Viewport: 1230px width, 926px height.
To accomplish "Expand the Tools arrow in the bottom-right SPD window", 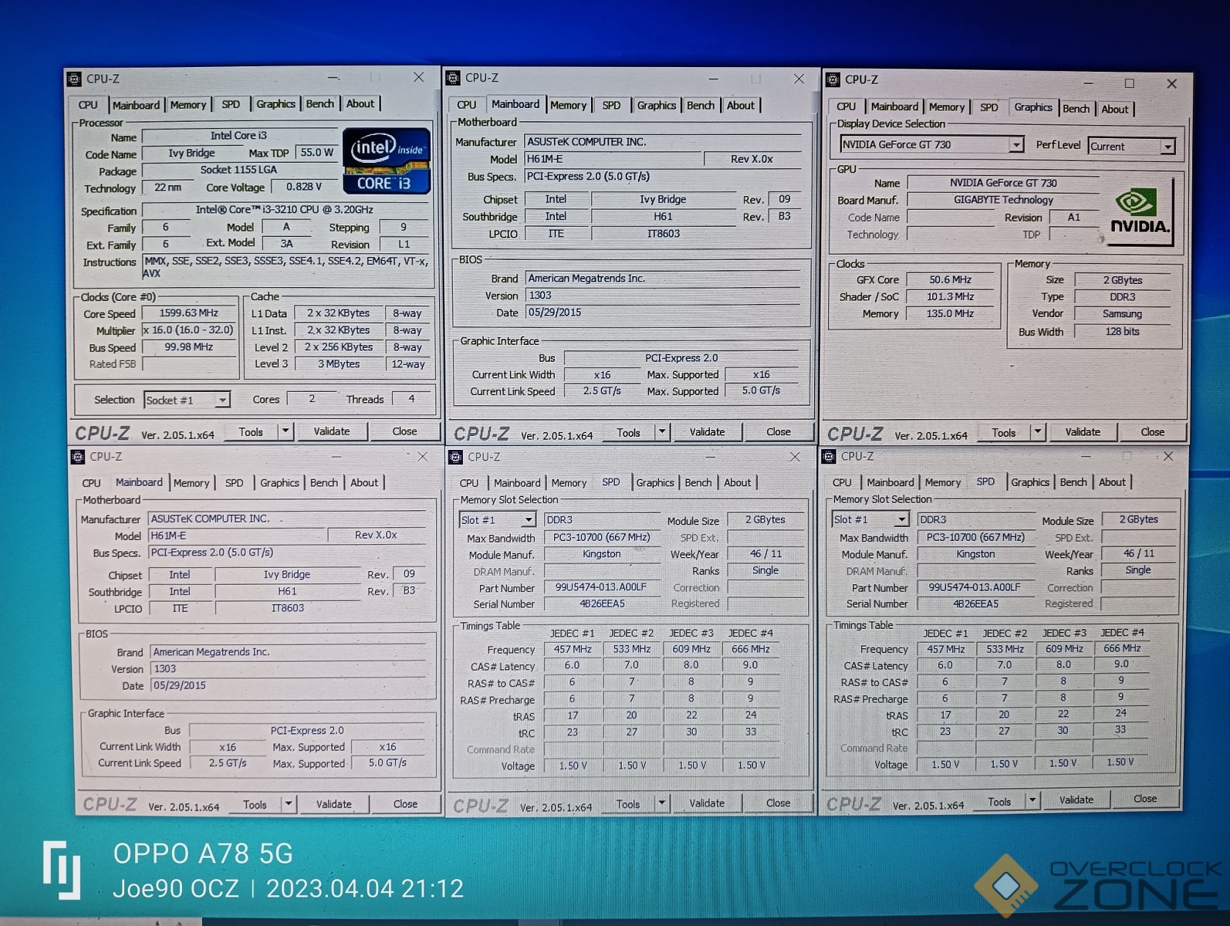I will 1032,801.
